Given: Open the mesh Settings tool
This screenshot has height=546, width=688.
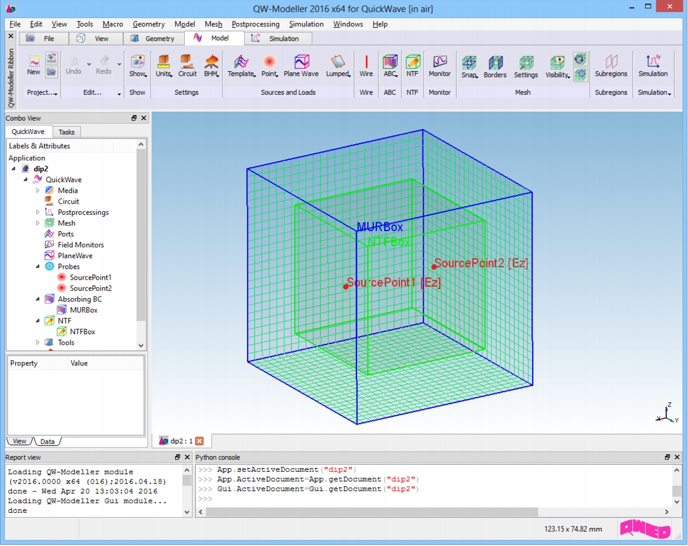Looking at the screenshot, I should (x=526, y=67).
